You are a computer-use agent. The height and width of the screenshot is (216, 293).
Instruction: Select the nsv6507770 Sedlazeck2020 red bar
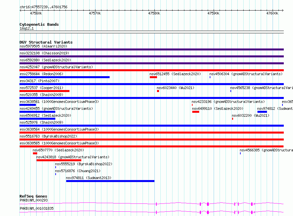35,153
